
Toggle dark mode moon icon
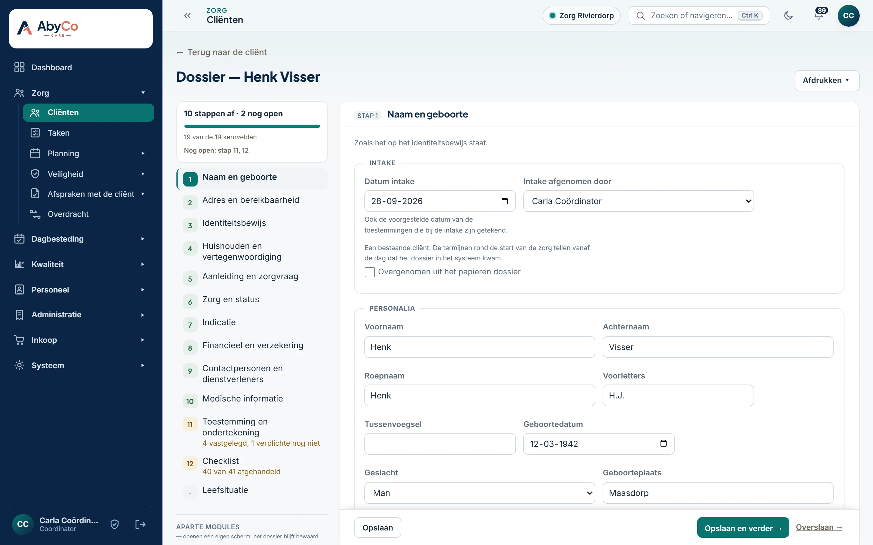(788, 15)
